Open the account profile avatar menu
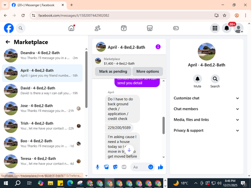Image resolution: width=251 pixels, height=188 pixels. point(238,28)
